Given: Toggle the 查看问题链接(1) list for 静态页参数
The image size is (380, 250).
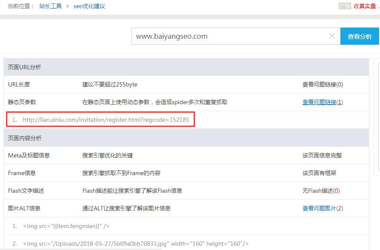Looking at the screenshot, I should point(322,102).
